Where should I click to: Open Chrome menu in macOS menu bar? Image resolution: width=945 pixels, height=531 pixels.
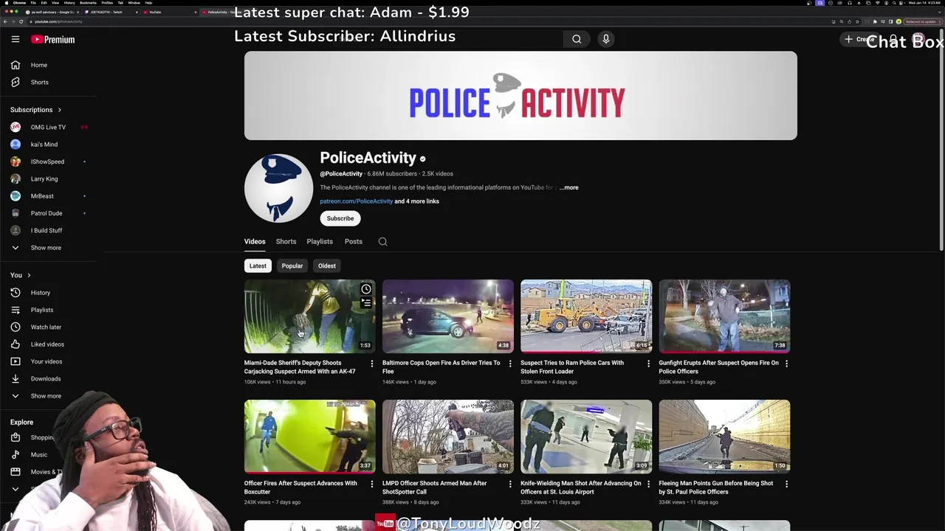click(18, 3)
